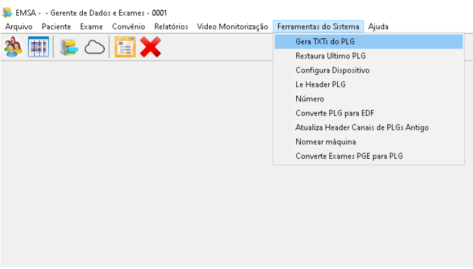Image resolution: width=473 pixels, height=269 pixels.
Task: Select Gera TXTs do PLG
Action: [x=325, y=42]
